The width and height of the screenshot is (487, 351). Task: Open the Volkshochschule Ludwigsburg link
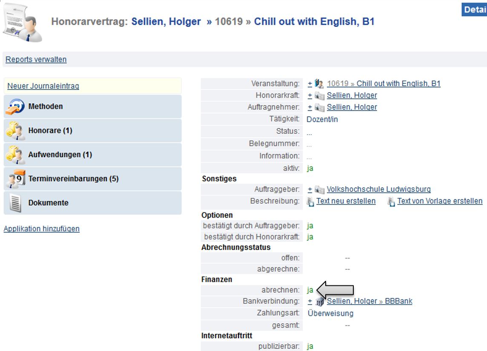click(x=378, y=190)
